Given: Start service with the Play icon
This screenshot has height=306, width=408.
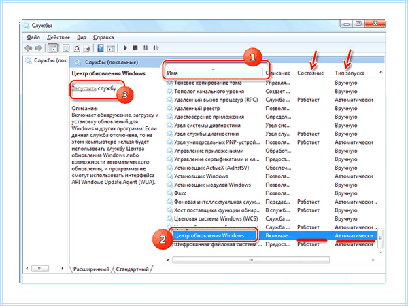Looking at the screenshot, I should [x=125, y=48].
